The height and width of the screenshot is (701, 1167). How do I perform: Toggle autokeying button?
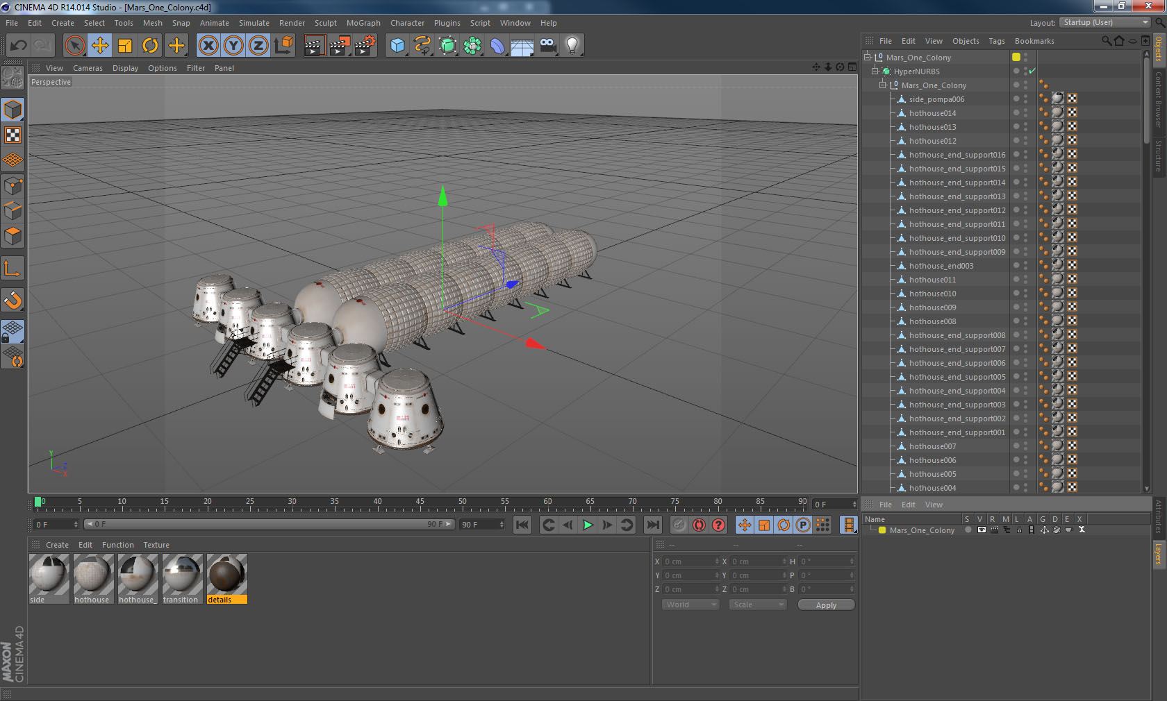pos(699,525)
